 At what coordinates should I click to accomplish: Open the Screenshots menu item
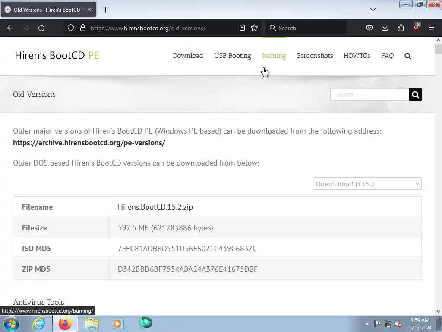click(x=315, y=56)
